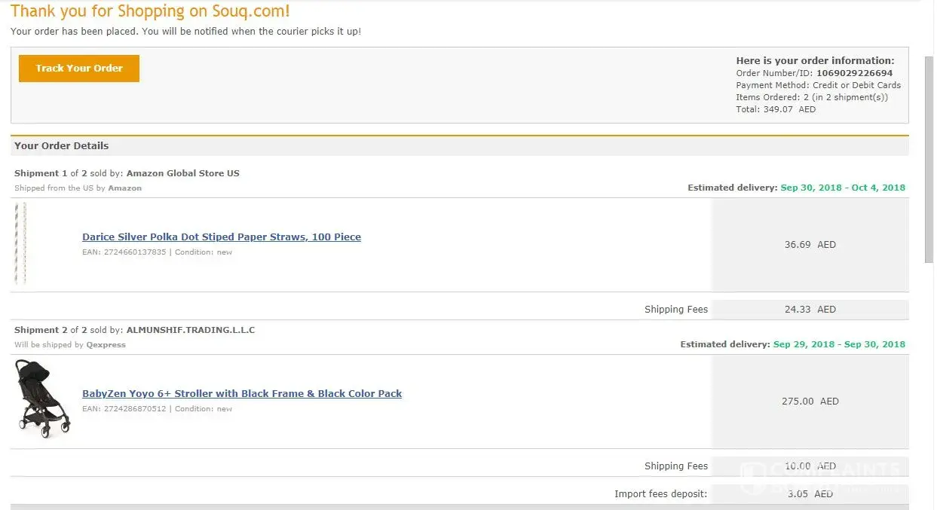This screenshot has height=510, width=937.
Task: Open the BabyZen Yoyo 6+ Stroller link
Action: pos(242,394)
